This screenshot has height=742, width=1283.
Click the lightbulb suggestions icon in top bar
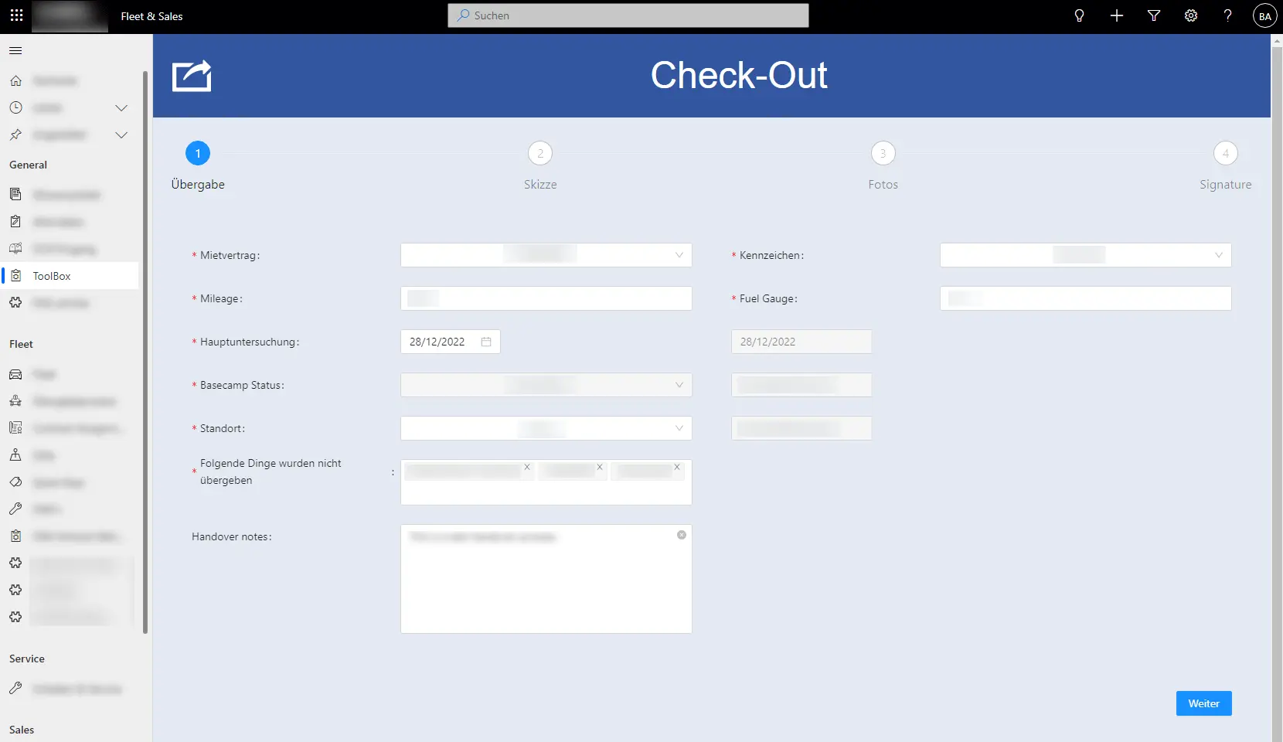point(1079,15)
